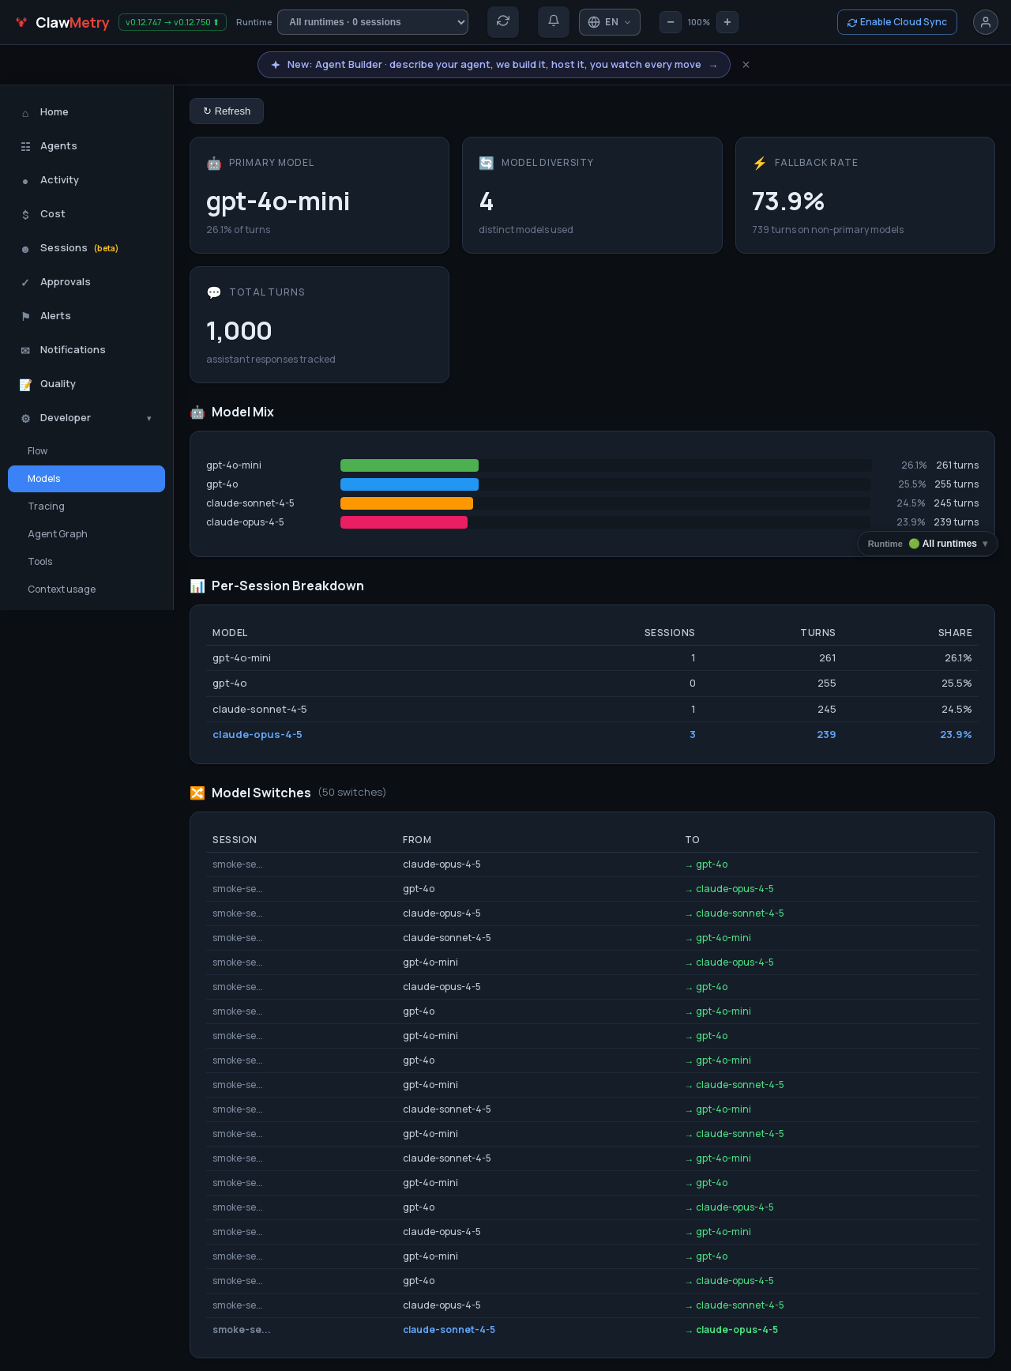Click the Model Diversity cycle icon

tap(487, 163)
